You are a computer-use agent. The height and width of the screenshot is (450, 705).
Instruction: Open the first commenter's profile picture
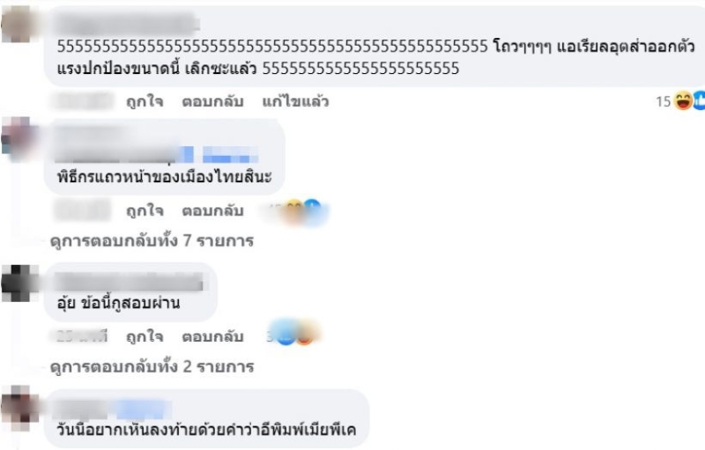click(x=18, y=25)
